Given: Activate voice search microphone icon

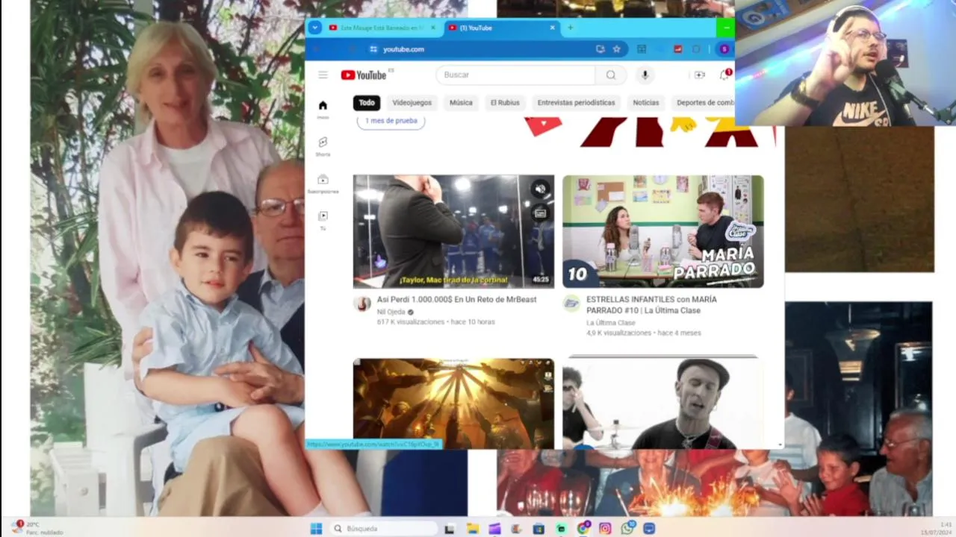Looking at the screenshot, I should (645, 75).
